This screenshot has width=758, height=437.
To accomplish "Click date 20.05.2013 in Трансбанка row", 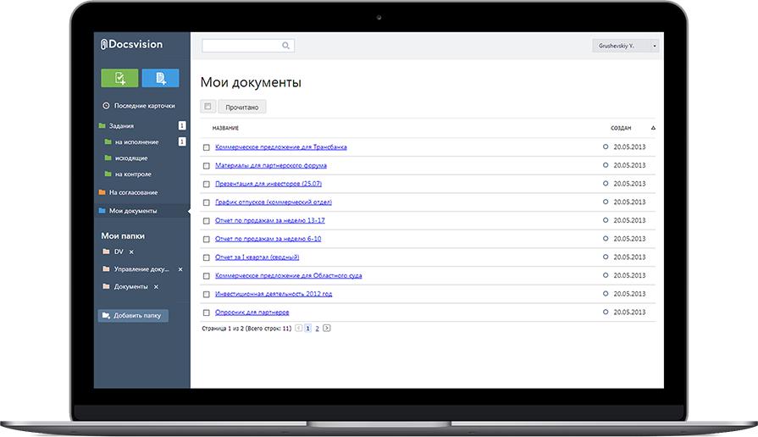I will [629, 147].
